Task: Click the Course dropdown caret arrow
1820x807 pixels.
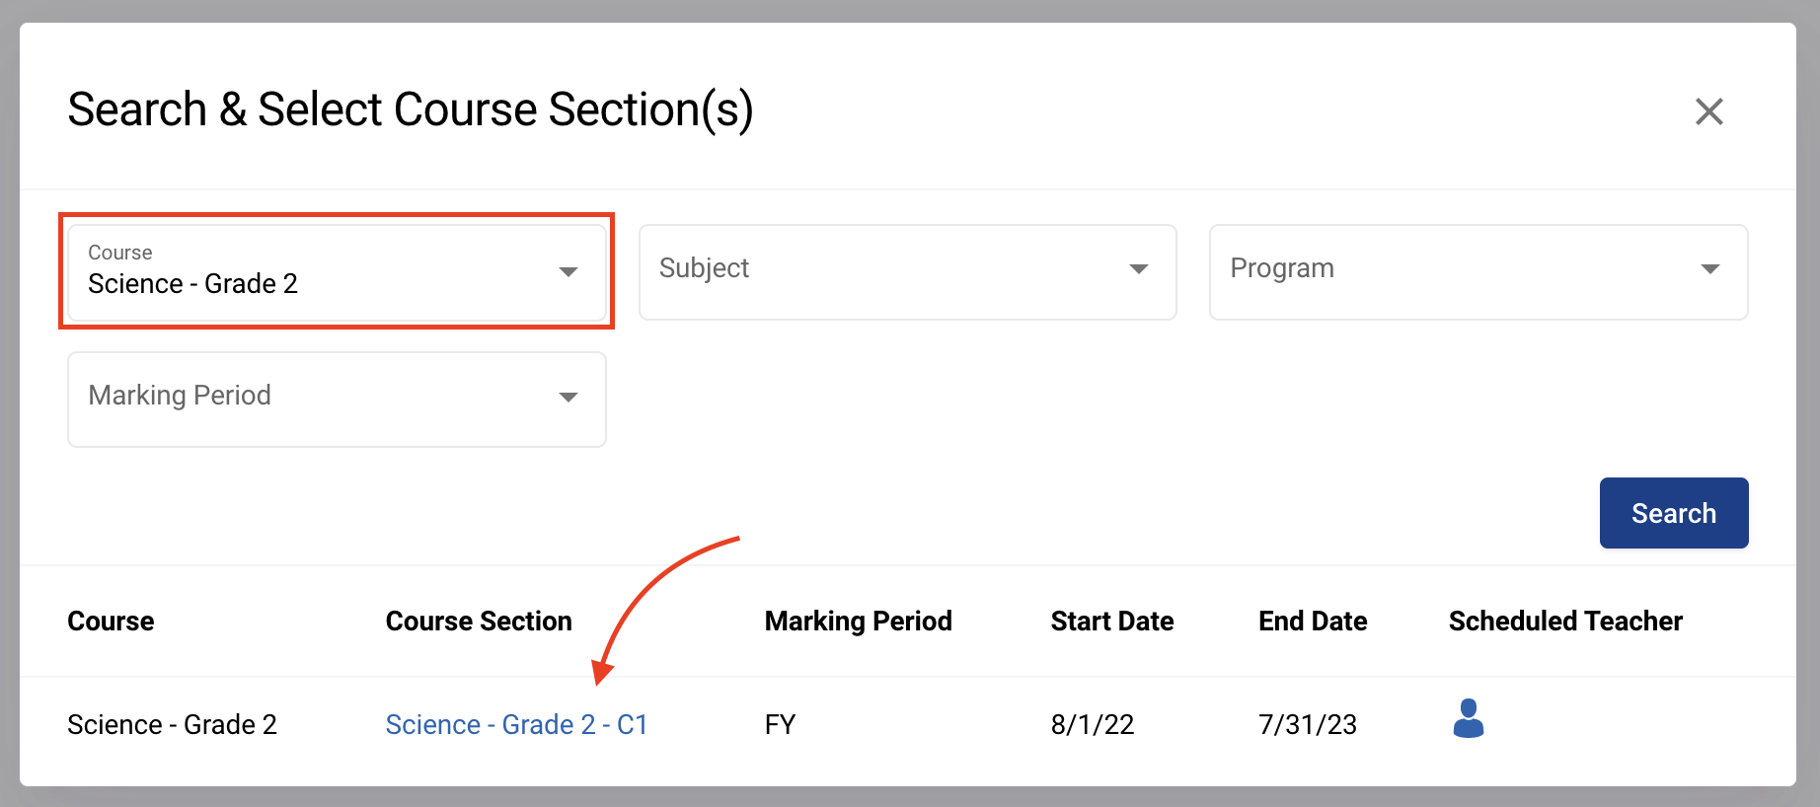Action: [568, 271]
